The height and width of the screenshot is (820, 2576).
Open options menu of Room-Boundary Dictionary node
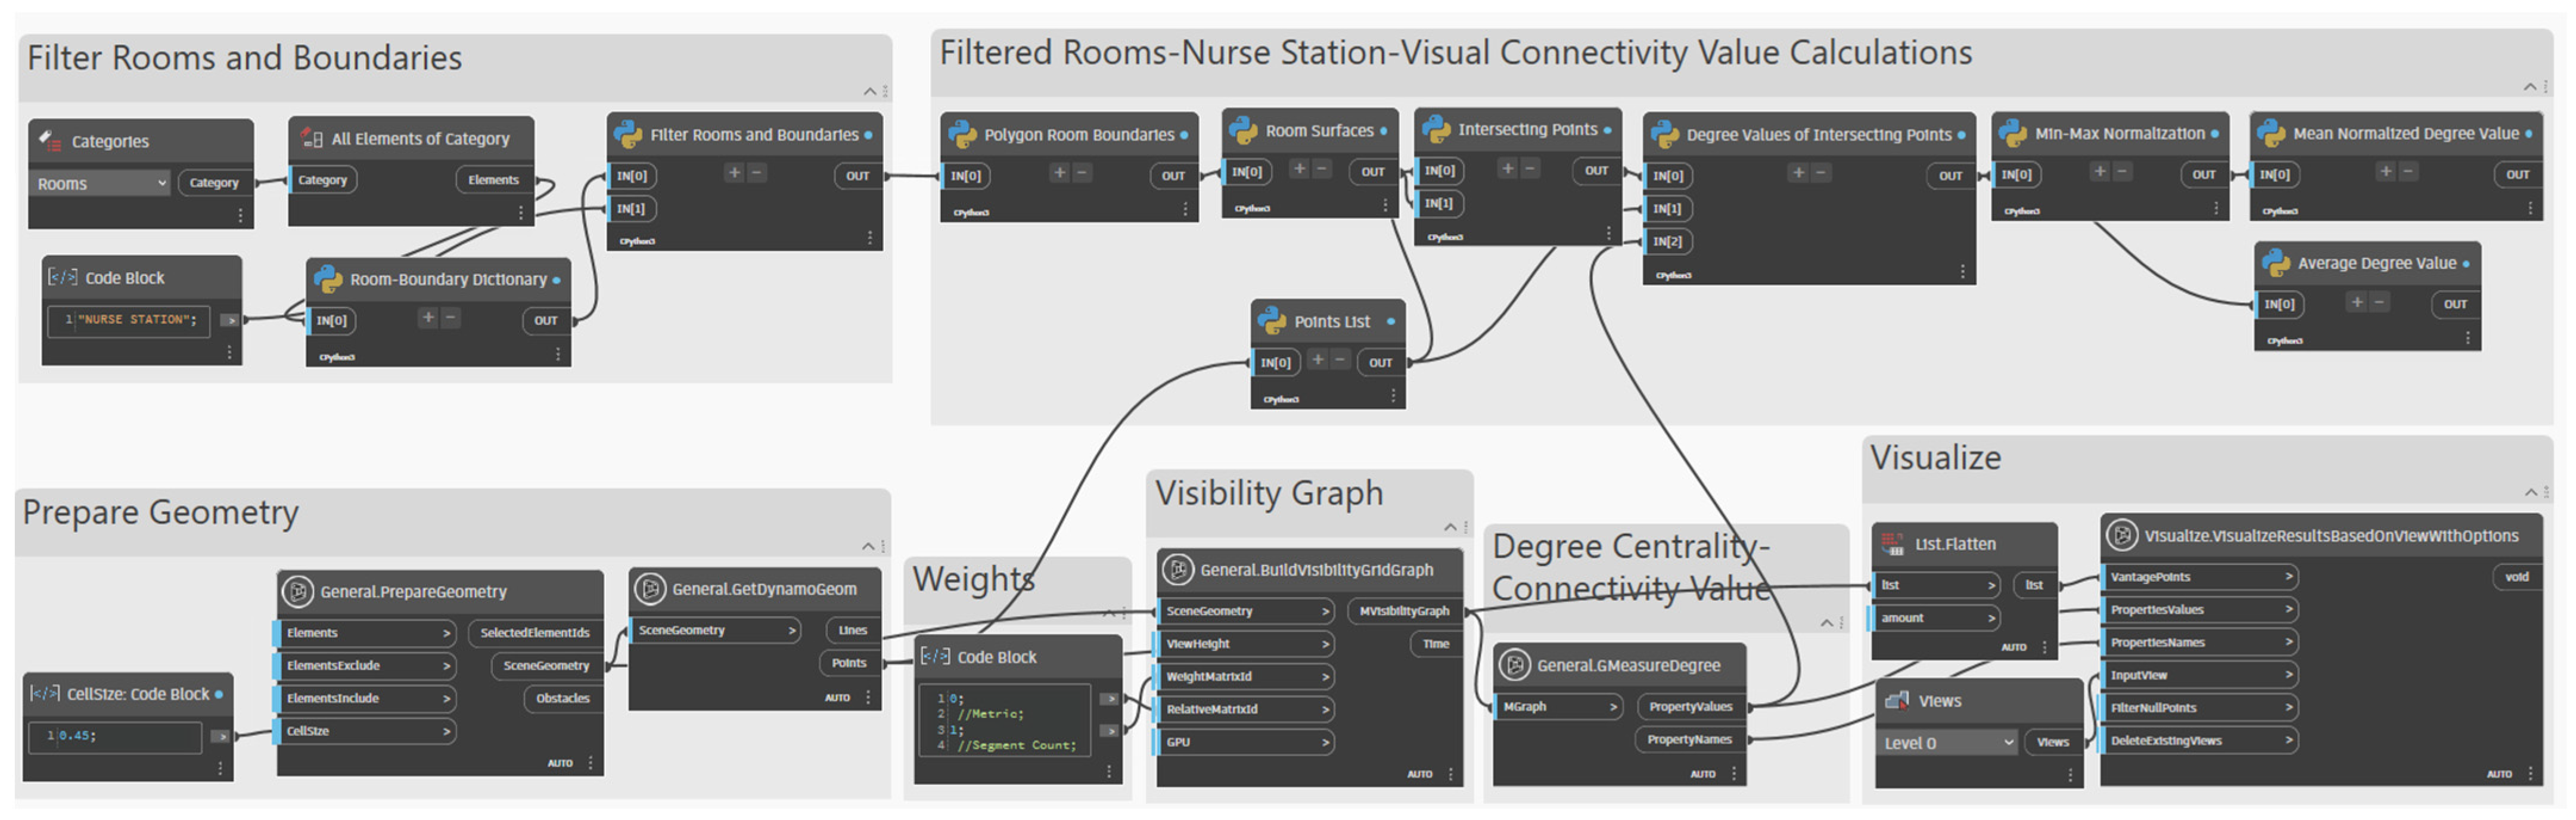(x=557, y=354)
